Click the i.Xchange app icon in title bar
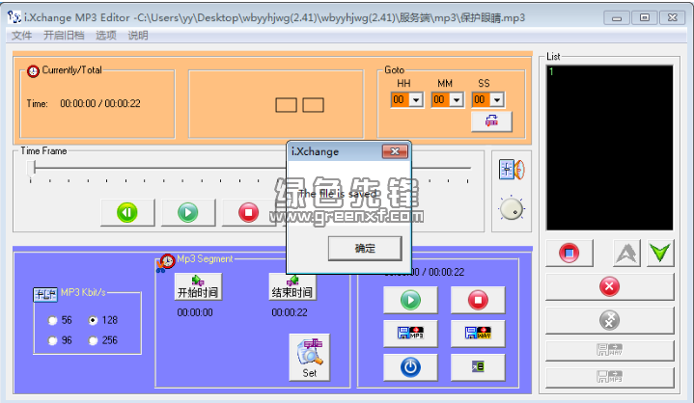The height and width of the screenshot is (403, 694). pos(14,17)
